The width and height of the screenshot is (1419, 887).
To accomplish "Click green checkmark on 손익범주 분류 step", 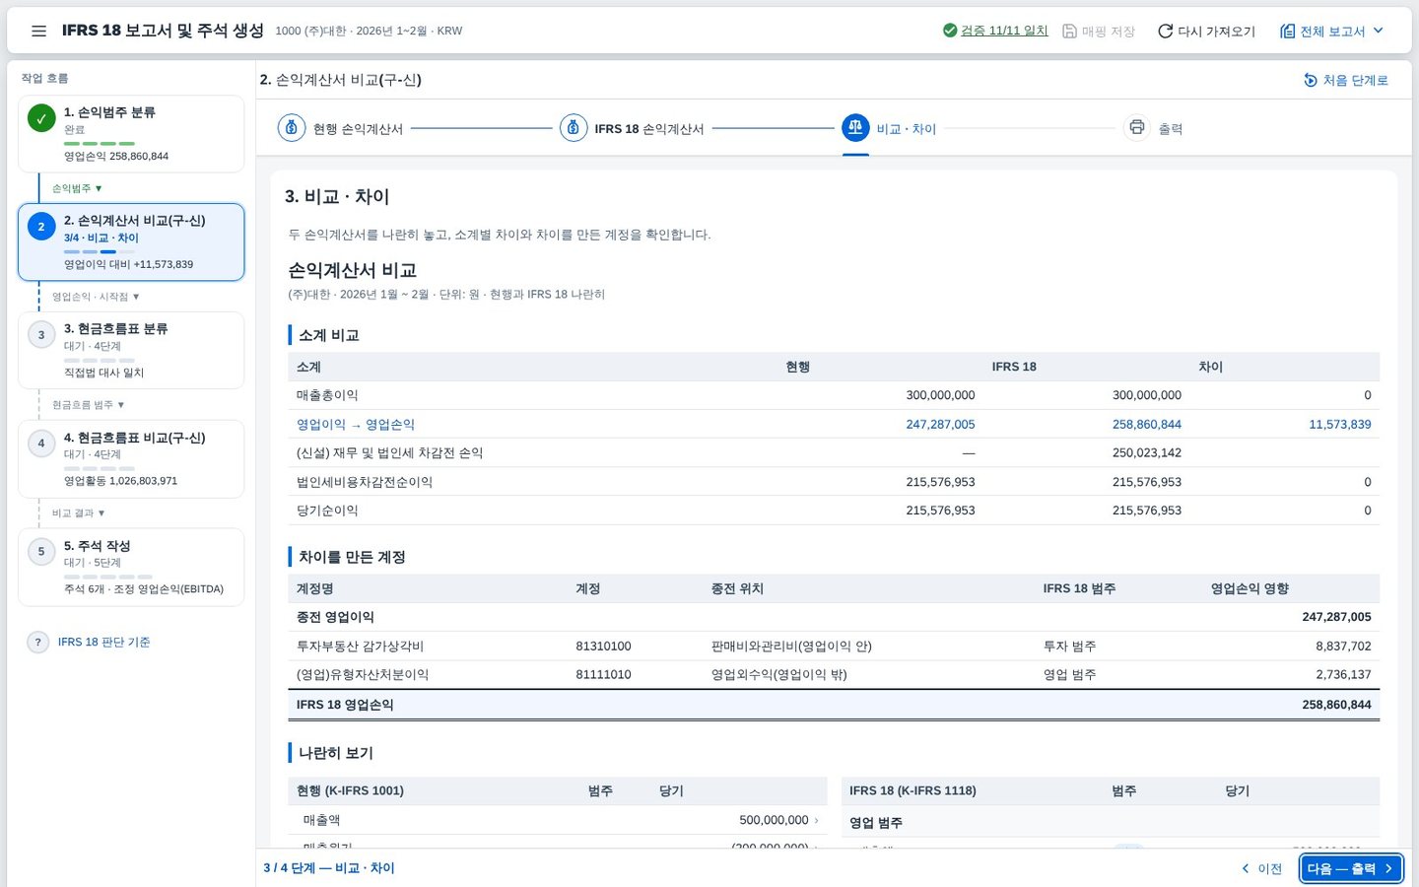I will point(40,118).
